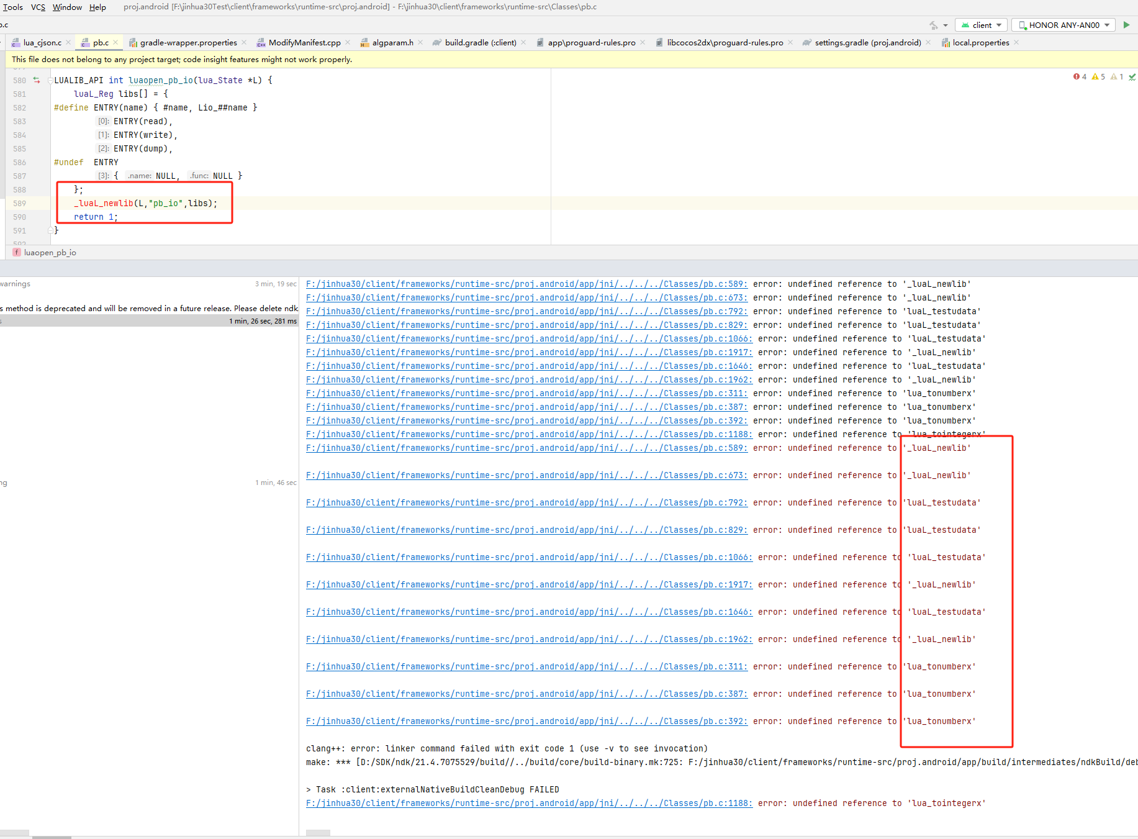1138x839 pixels.
Task: Open the Window menu
Action: [x=67, y=7]
